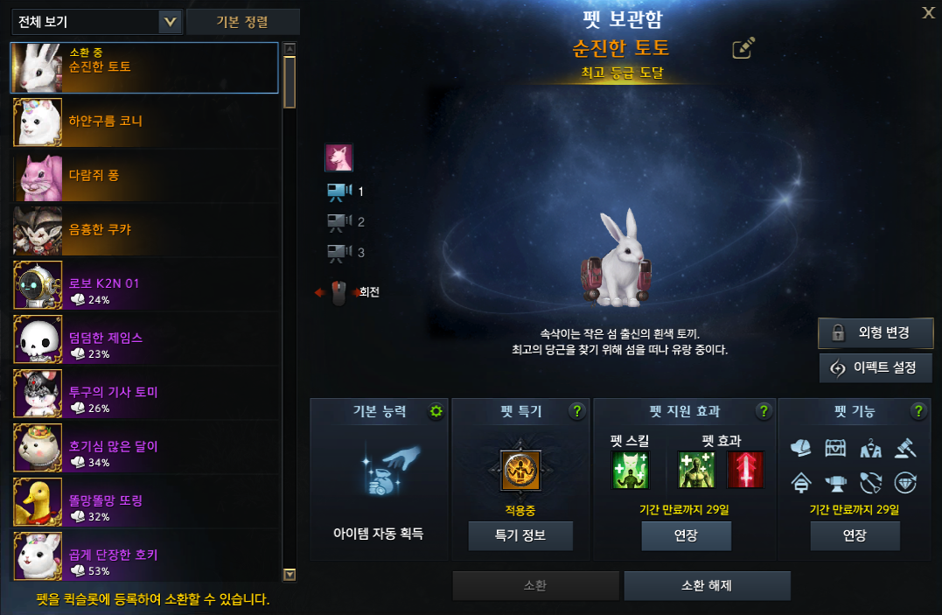Switch to camera view 2
942x615 pixels.
(338, 222)
